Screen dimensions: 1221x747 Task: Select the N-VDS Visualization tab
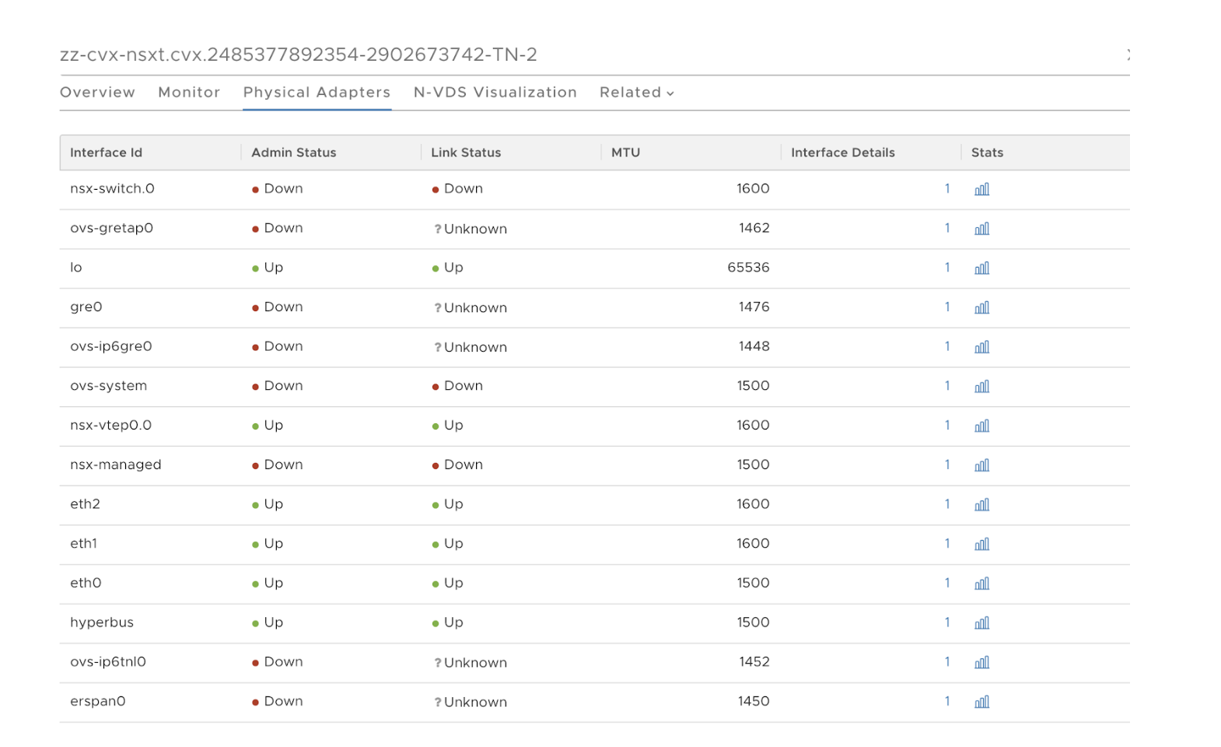495,93
